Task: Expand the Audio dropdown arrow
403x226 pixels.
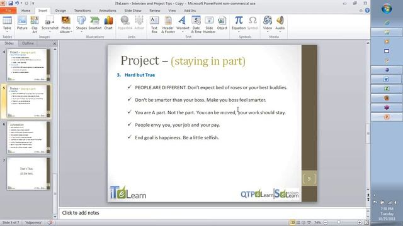Action: (280, 32)
